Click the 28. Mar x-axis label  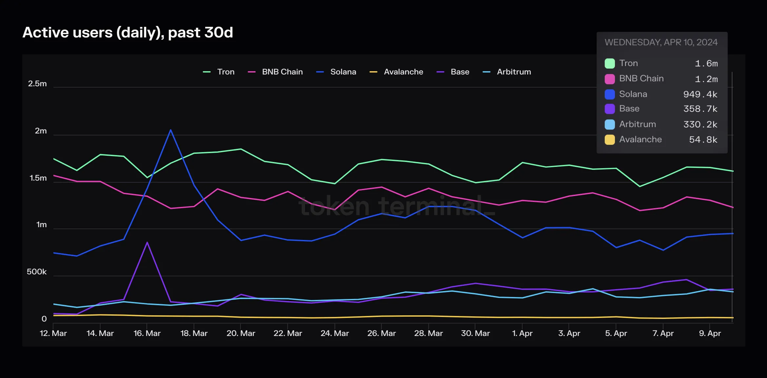coord(428,333)
